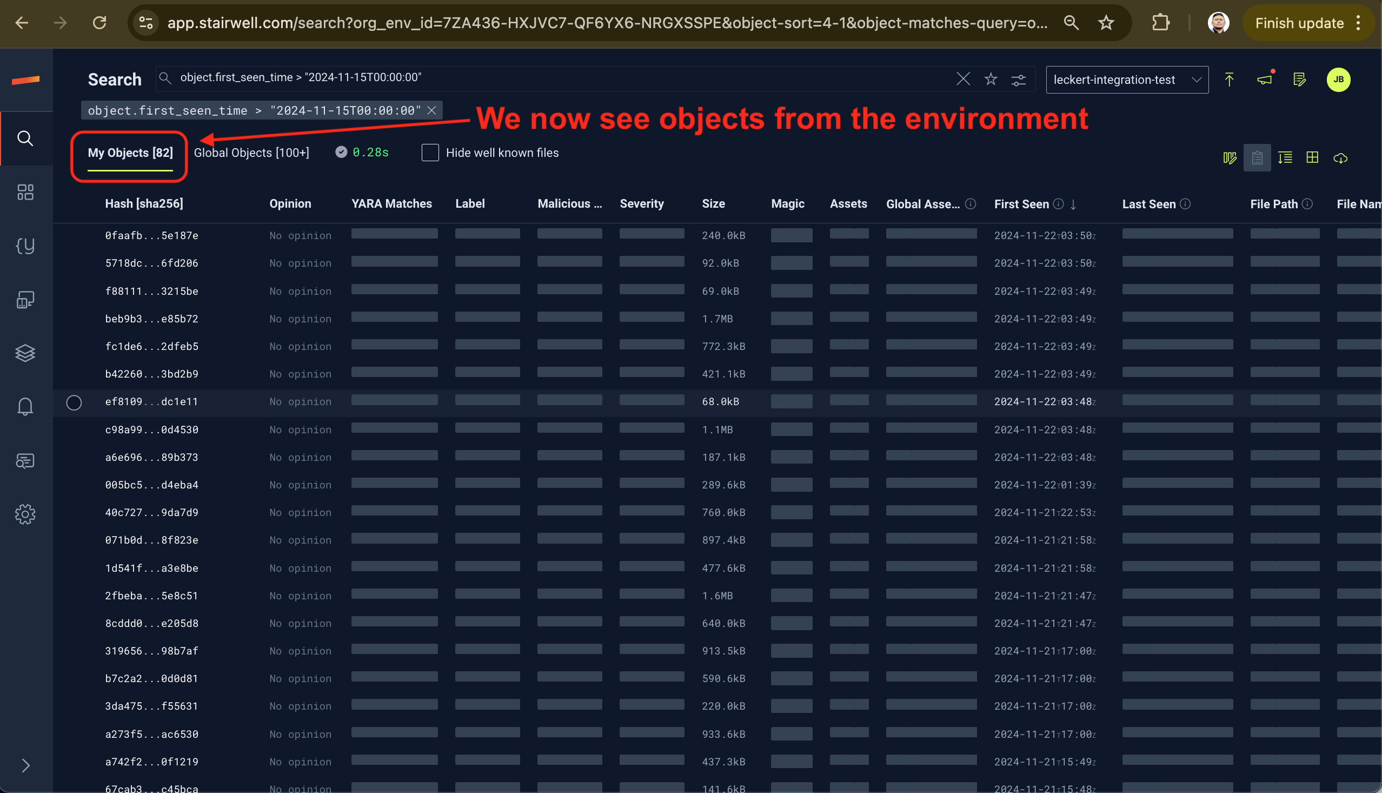Click the row density list icon
This screenshot has height=793, width=1382.
1285,158
